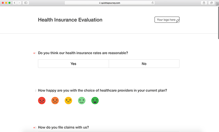Click the 'Your logo here' placeholder
This screenshot has width=219, height=132.
167,20
